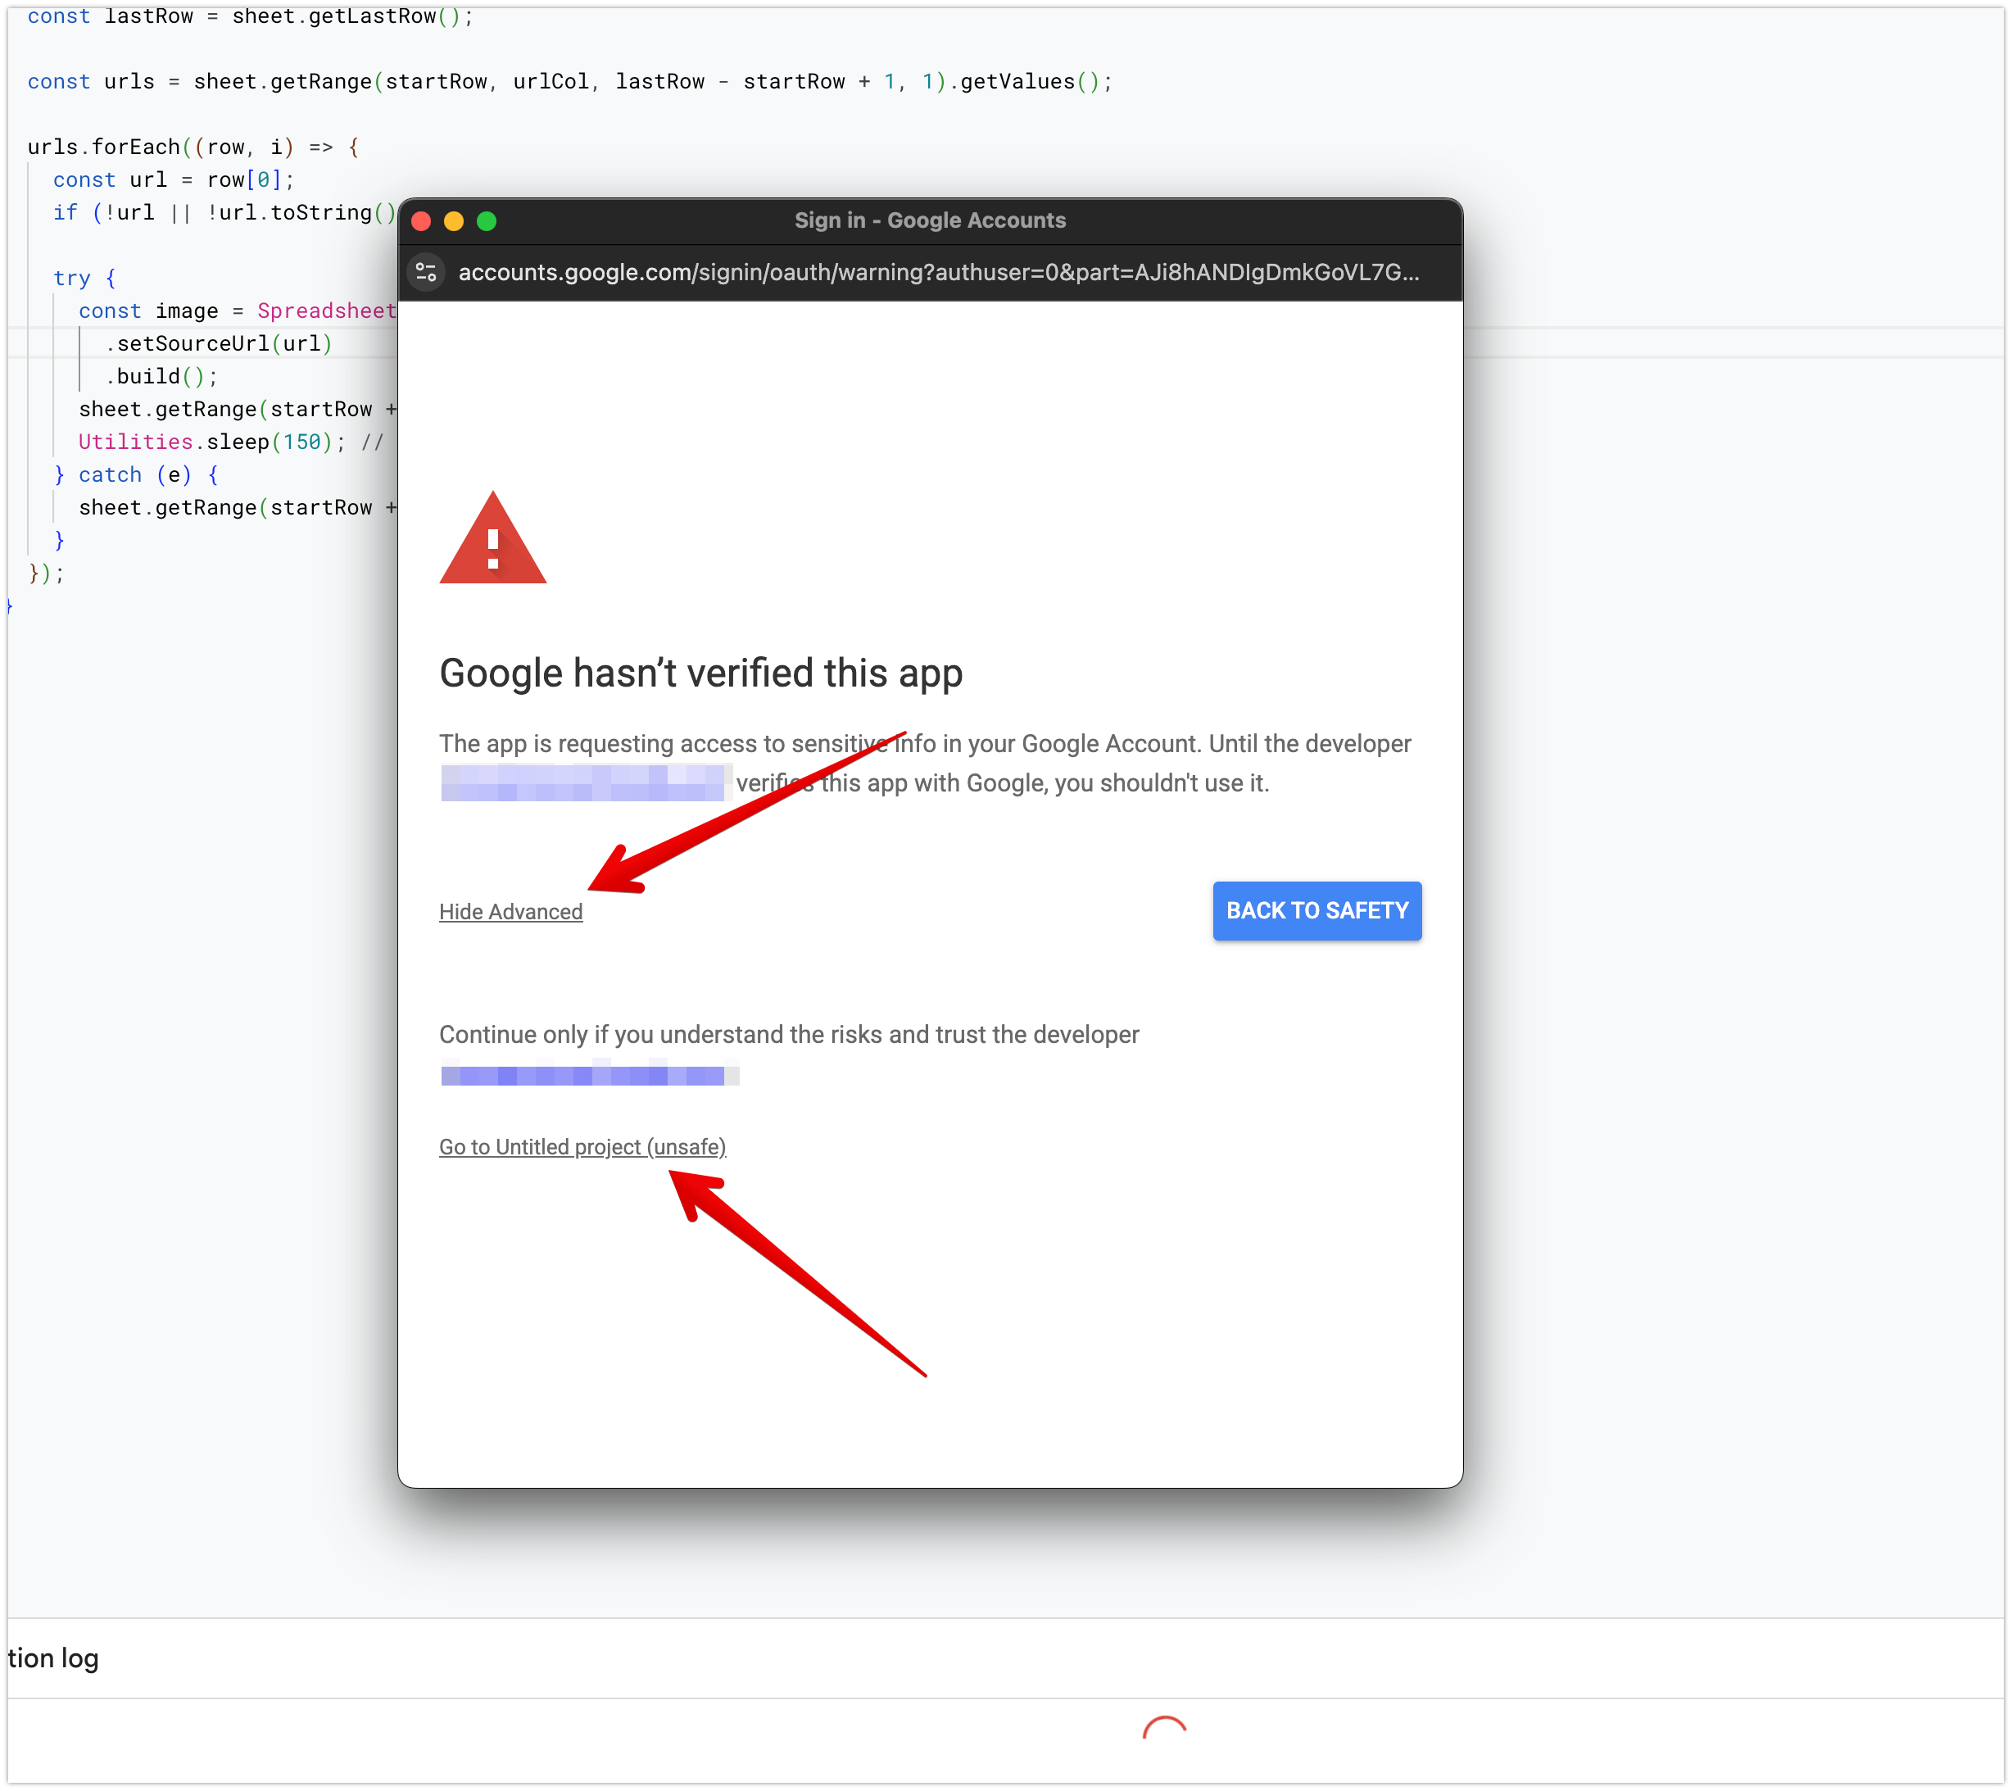The height and width of the screenshot is (1791, 2012).
Task: Click the '.setSourceUrl(url)' code line
Action: tap(218, 343)
